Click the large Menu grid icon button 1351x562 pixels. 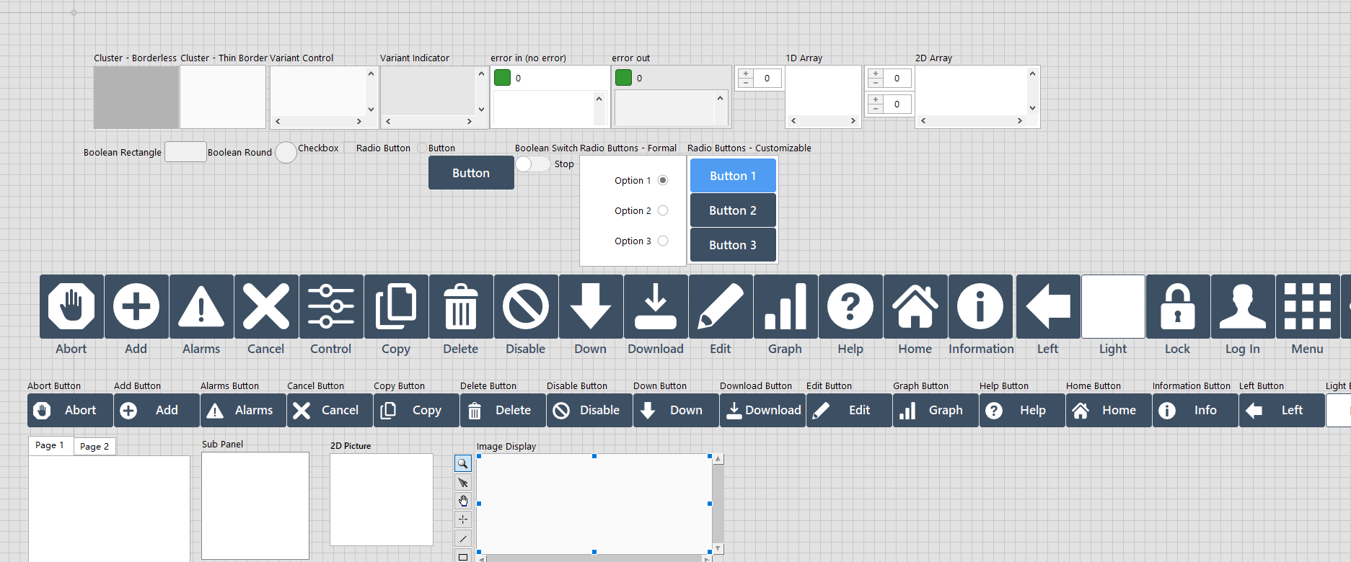(1308, 306)
